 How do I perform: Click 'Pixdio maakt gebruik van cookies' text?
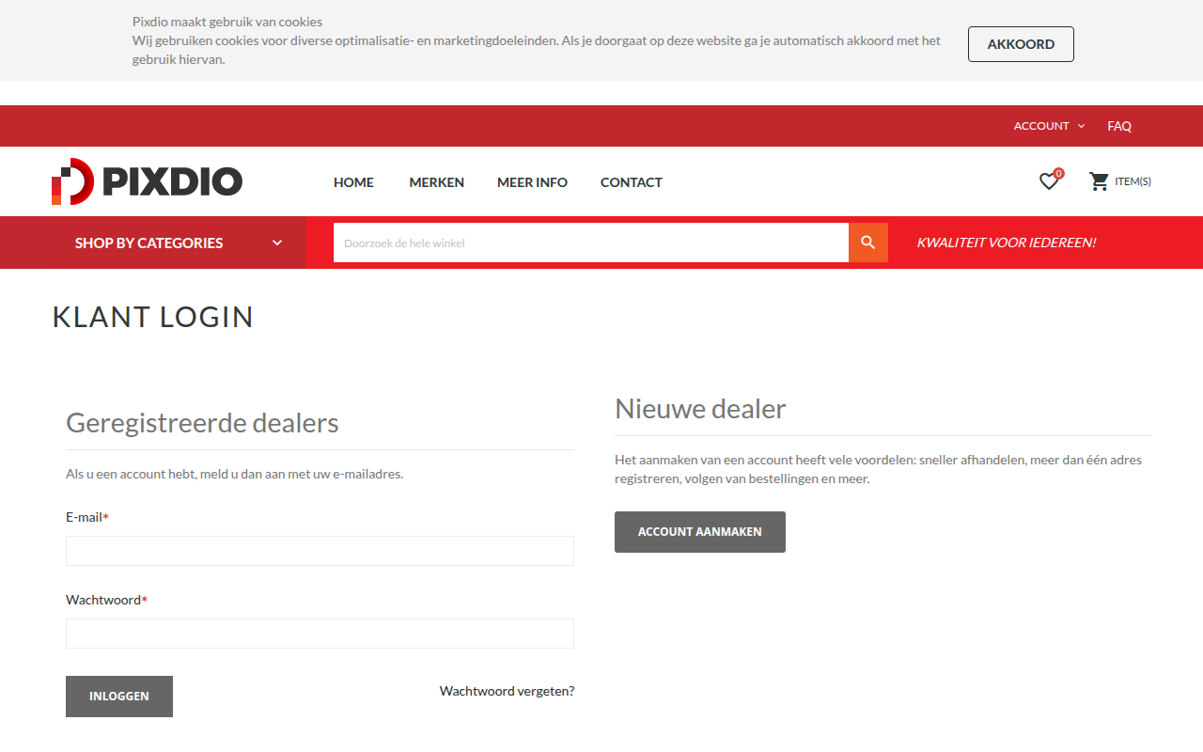(227, 22)
